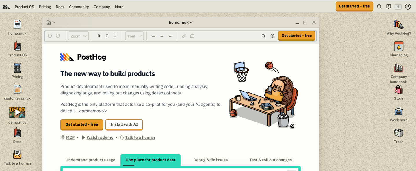Open the Pricing calculator desktop icon
This screenshot has height=171, width=416.
(17, 68)
